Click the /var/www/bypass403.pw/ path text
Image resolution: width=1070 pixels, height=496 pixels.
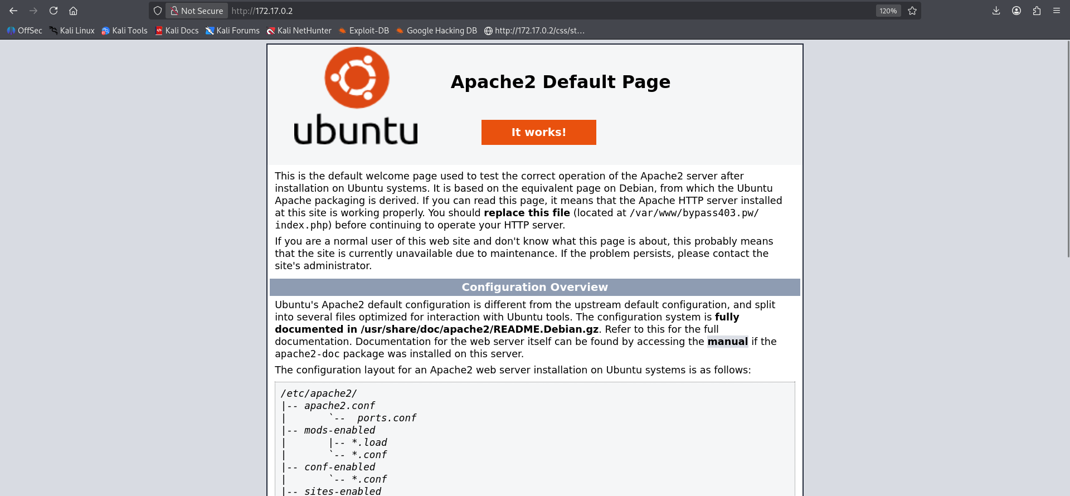(694, 213)
